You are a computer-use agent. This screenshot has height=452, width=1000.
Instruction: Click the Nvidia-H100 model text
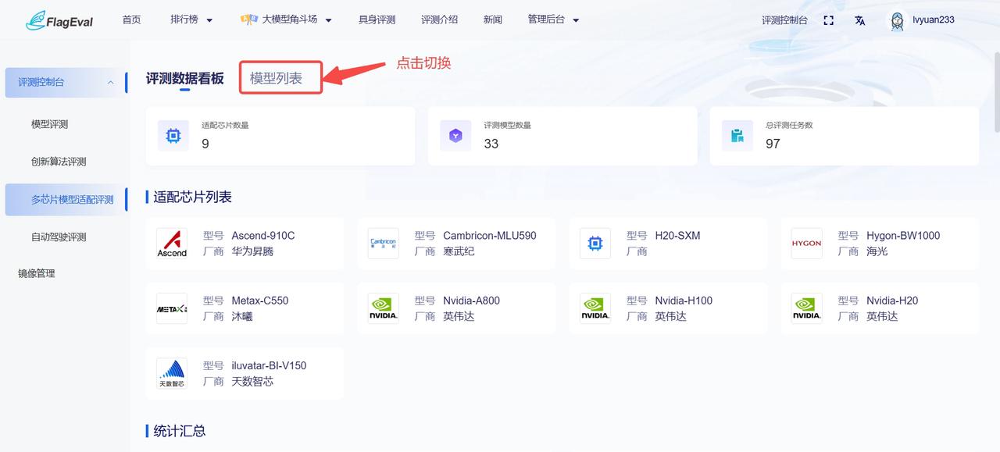[x=684, y=301]
